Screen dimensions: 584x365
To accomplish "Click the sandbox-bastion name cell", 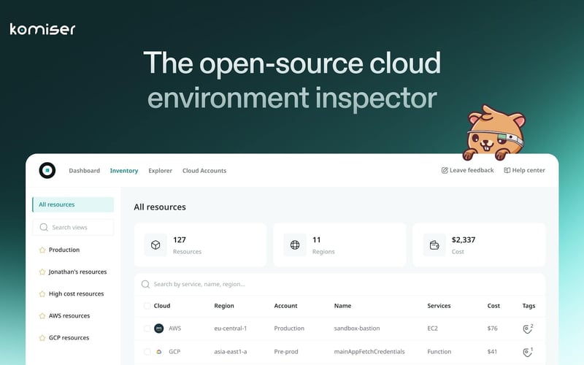I will point(357,328).
